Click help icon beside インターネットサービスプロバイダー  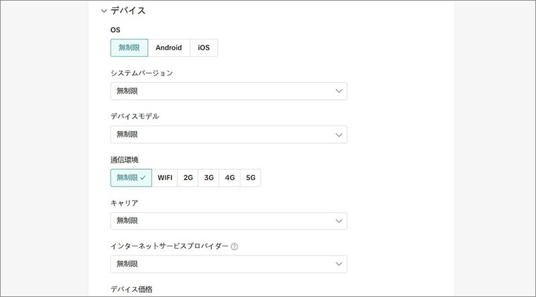point(234,246)
